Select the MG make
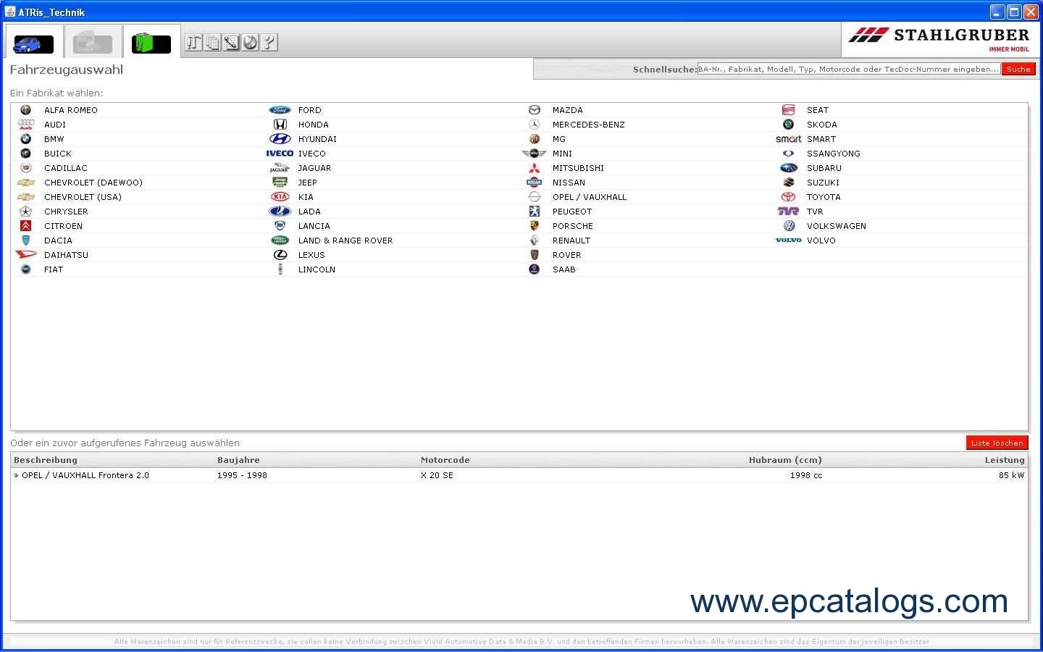Viewport: 1043px width, 652px height. 559,139
